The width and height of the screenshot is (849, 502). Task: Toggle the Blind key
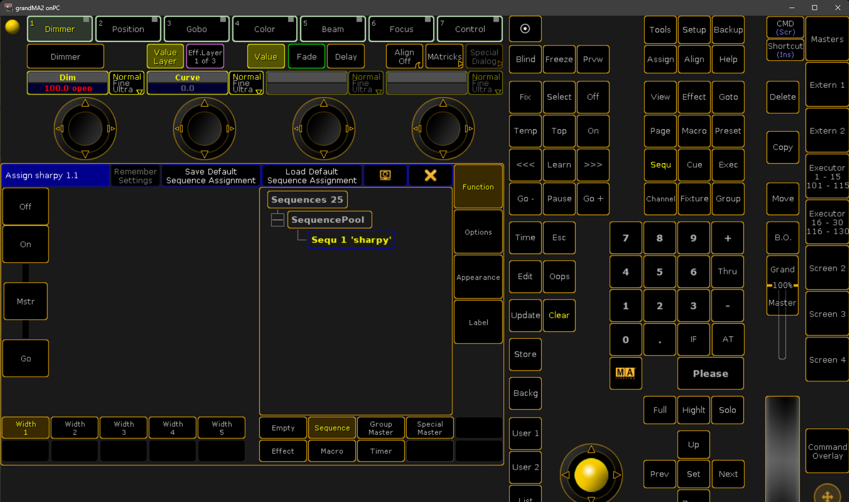point(525,59)
